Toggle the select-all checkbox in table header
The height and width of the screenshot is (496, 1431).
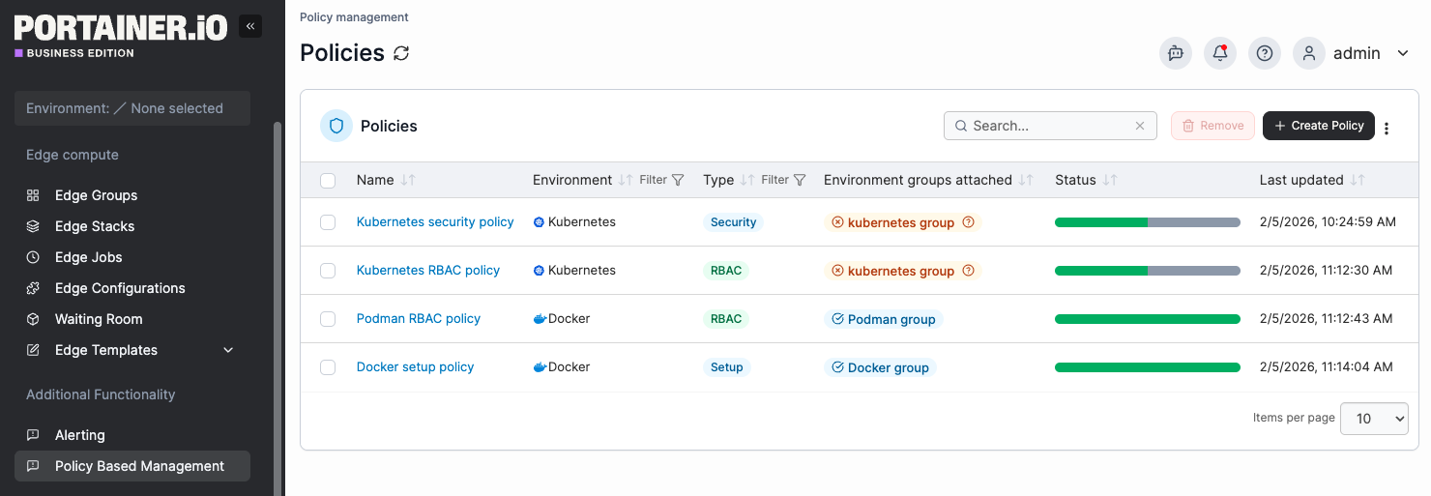point(328,181)
